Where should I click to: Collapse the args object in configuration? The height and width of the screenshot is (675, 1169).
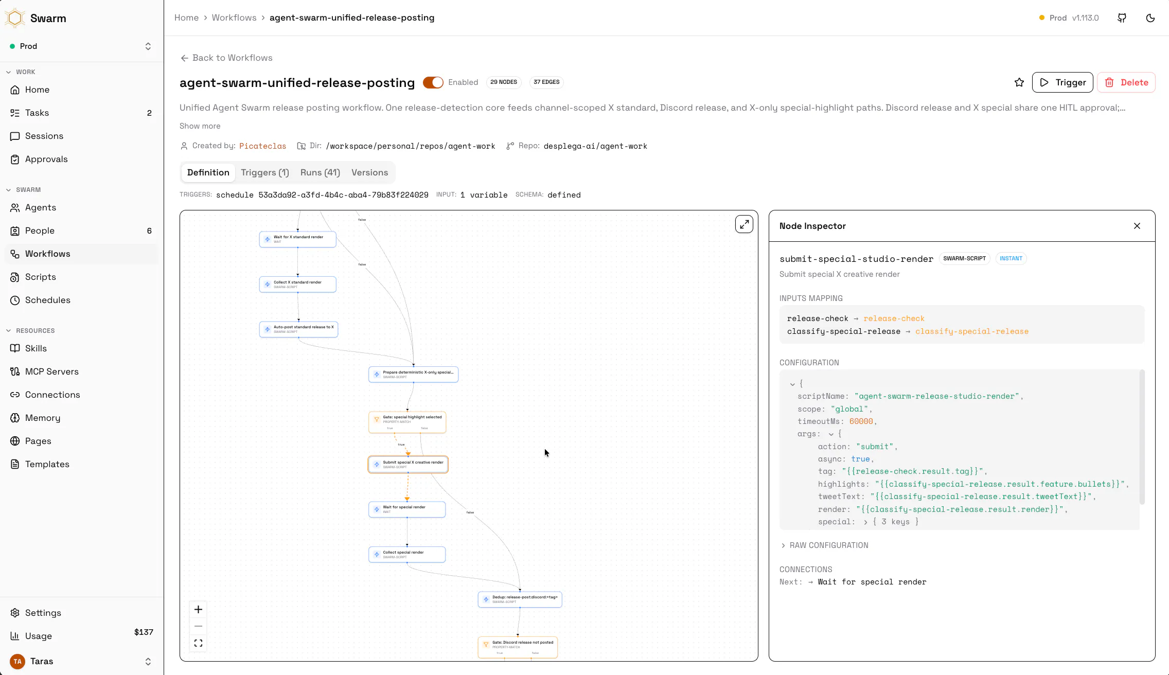[x=831, y=434]
